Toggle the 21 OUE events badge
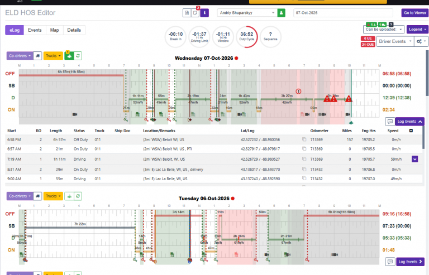This screenshot has height=275, width=429. [x=368, y=44]
